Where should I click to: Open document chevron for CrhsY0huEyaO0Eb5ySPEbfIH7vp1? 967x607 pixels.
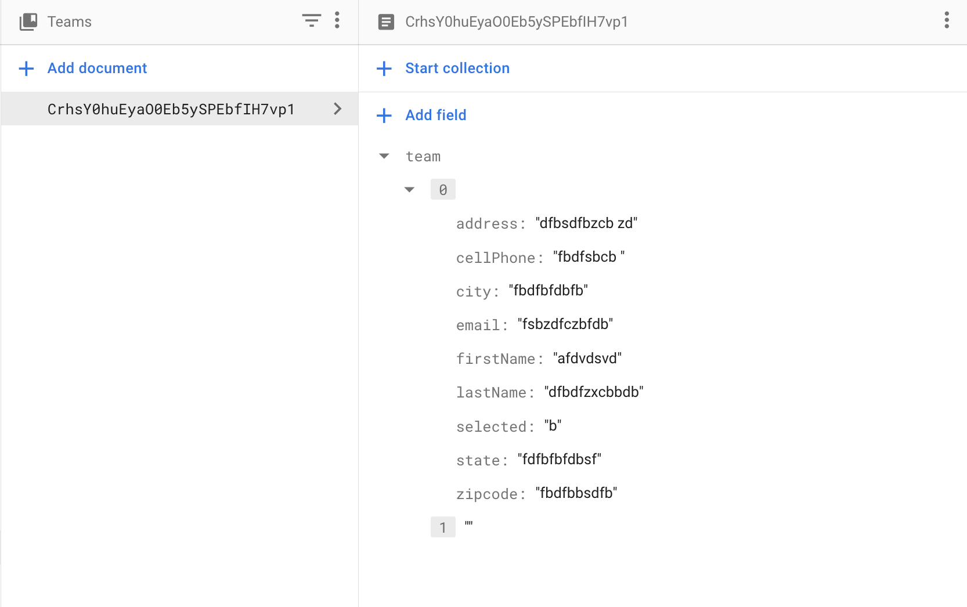(338, 109)
